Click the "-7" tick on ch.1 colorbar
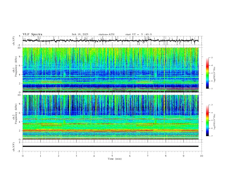The height and width of the screenshot is (175, 227). (x=212, y=89)
